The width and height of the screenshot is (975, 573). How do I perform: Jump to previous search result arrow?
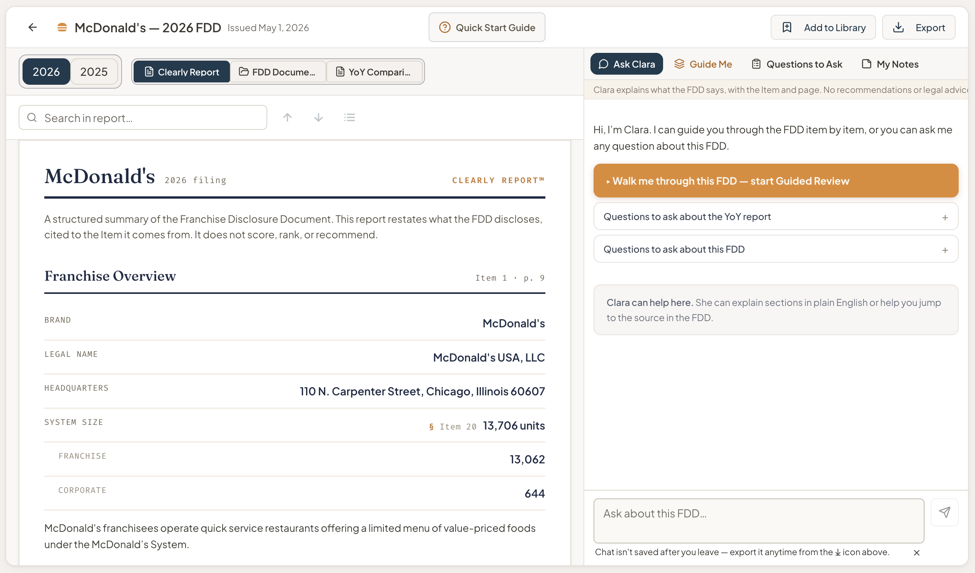pos(287,117)
